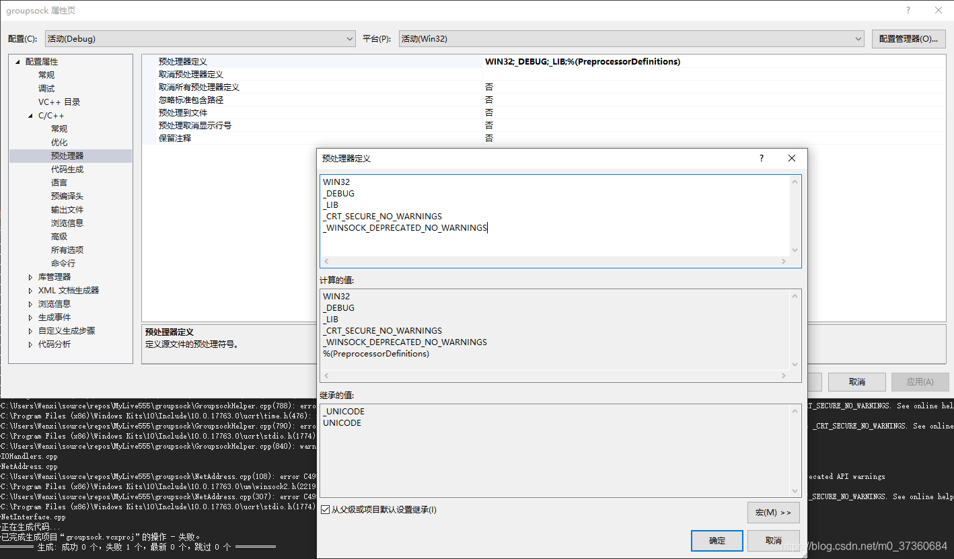Image resolution: width=954 pixels, height=559 pixels.
Task: Click %(PreprocessorDefinitions) in computed values
Action: tap(376, 354)
